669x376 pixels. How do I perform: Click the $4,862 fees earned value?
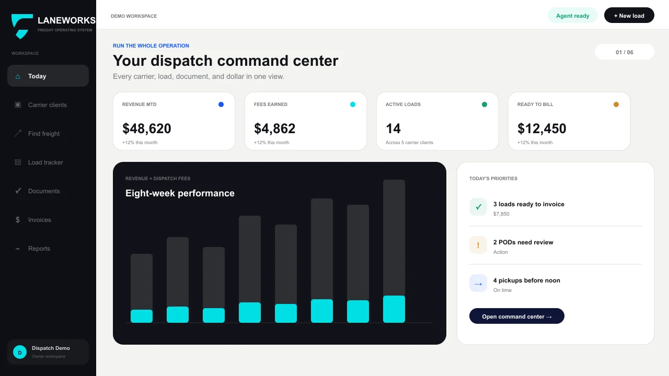(275, 128)
